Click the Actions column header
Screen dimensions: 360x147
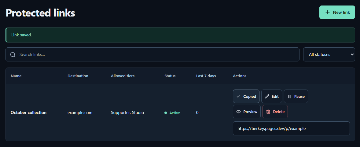click(240, 76)
